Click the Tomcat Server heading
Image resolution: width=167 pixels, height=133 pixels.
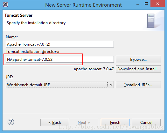(18, 16)
